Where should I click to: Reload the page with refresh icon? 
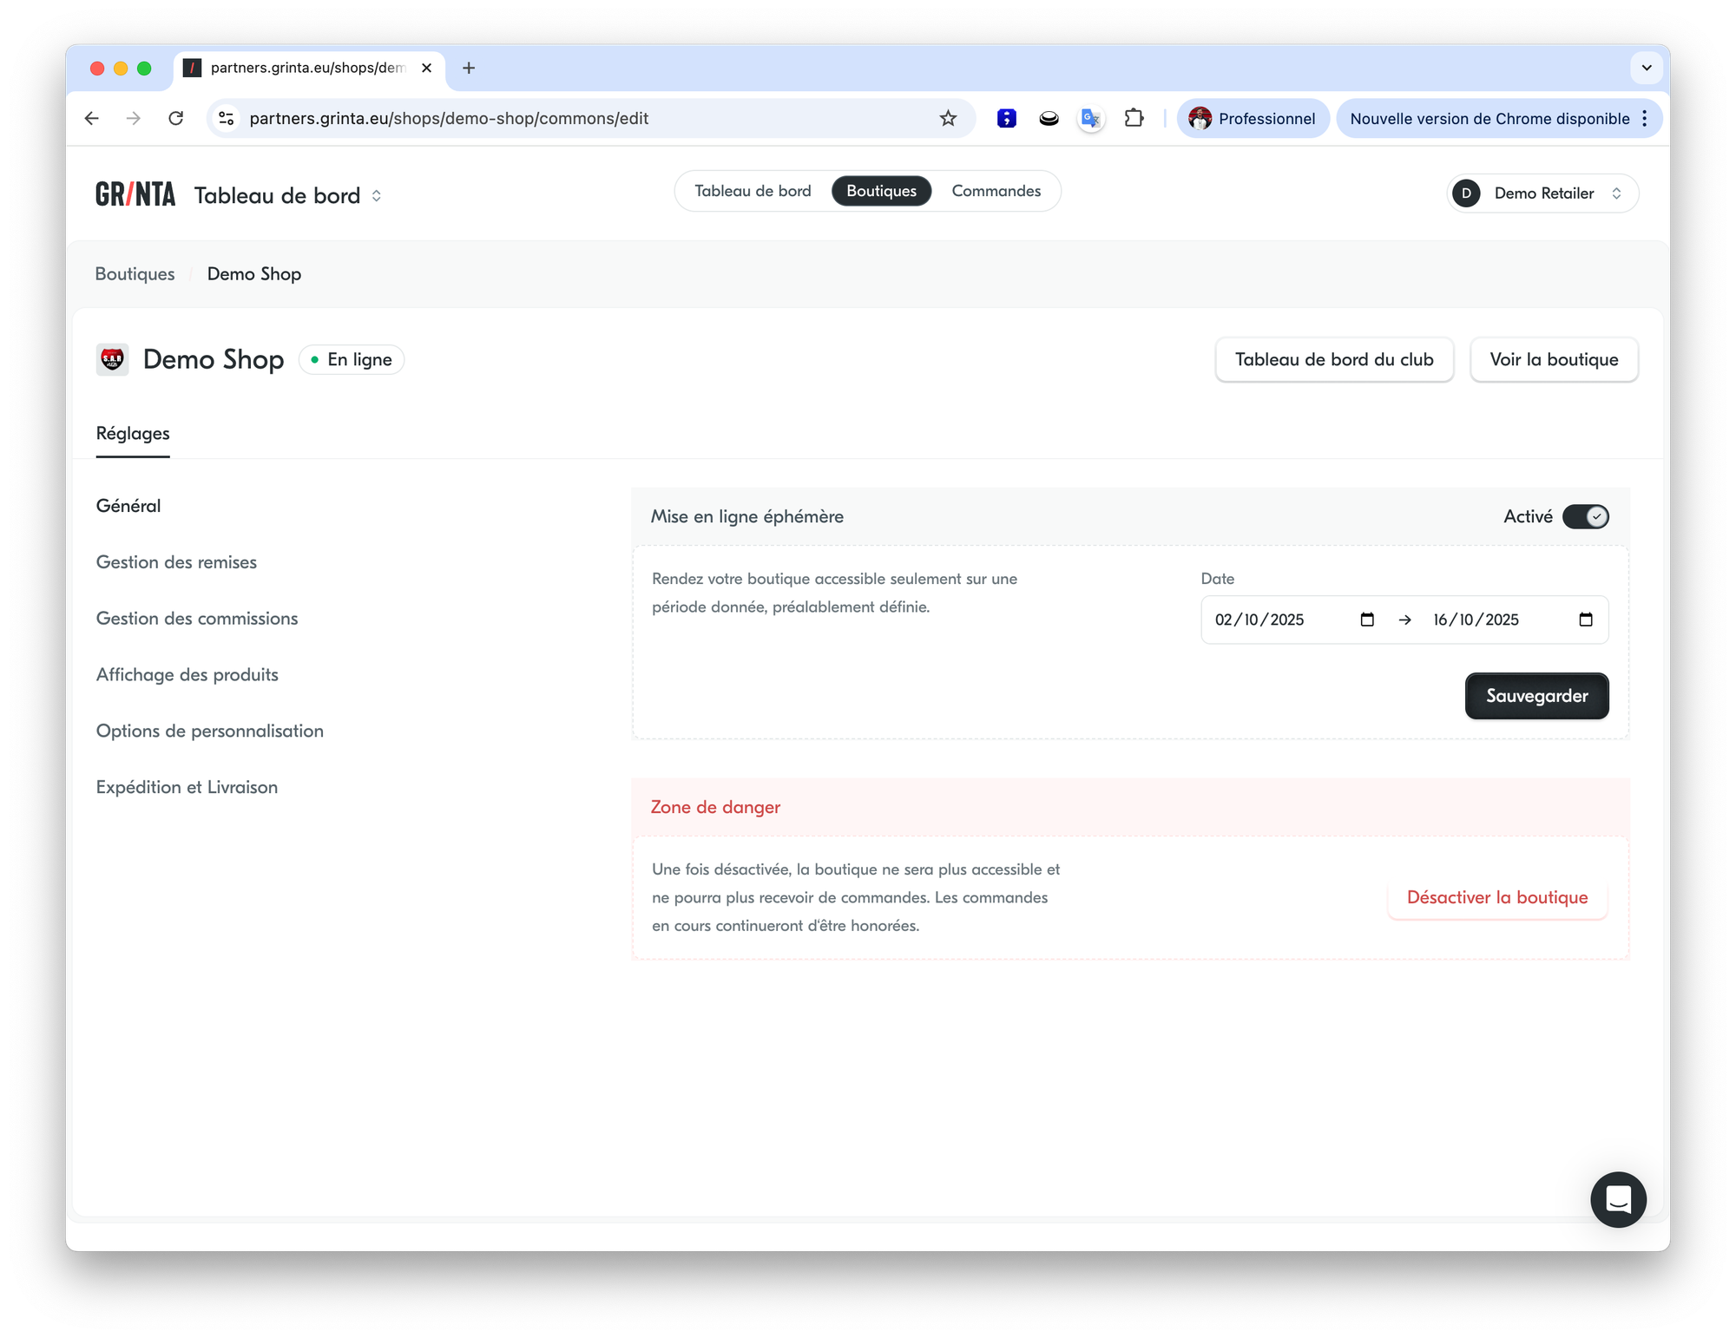click(x=176, y=119)
